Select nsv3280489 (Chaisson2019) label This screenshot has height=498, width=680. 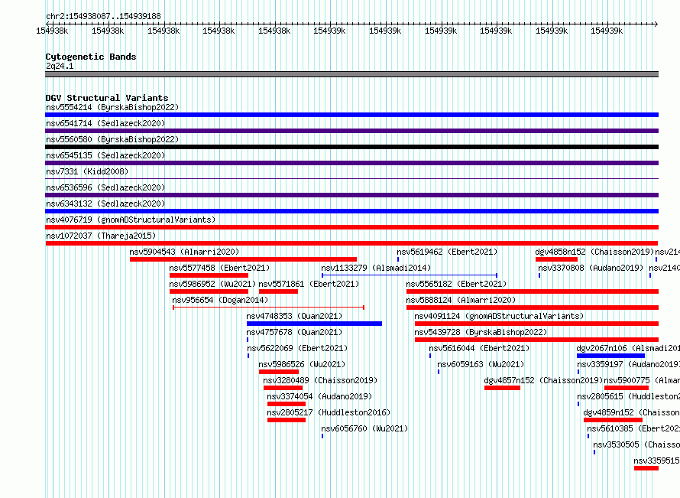(320, 380)
